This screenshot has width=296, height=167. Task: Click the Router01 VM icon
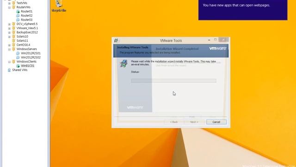coord(18,11)
